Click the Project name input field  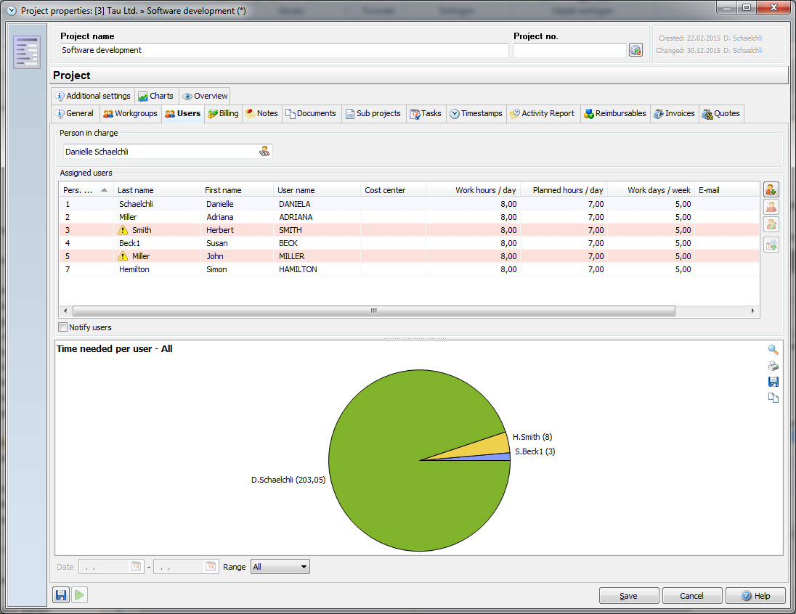tap(284, 50)
